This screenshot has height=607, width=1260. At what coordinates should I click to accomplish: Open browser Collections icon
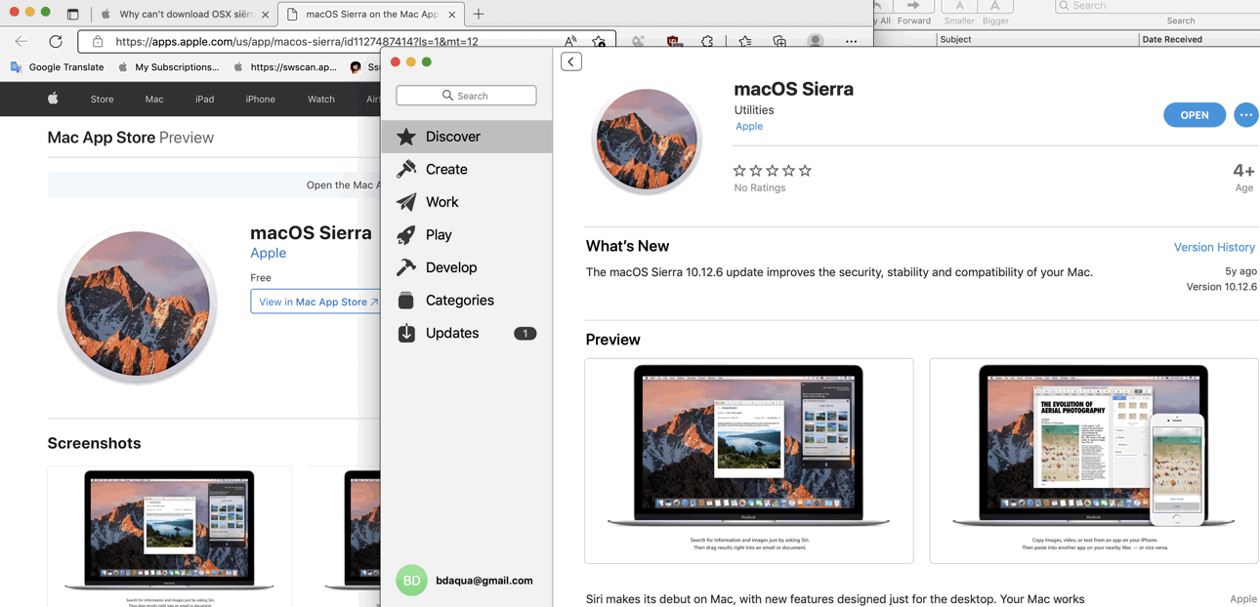(x=779, y=42)
